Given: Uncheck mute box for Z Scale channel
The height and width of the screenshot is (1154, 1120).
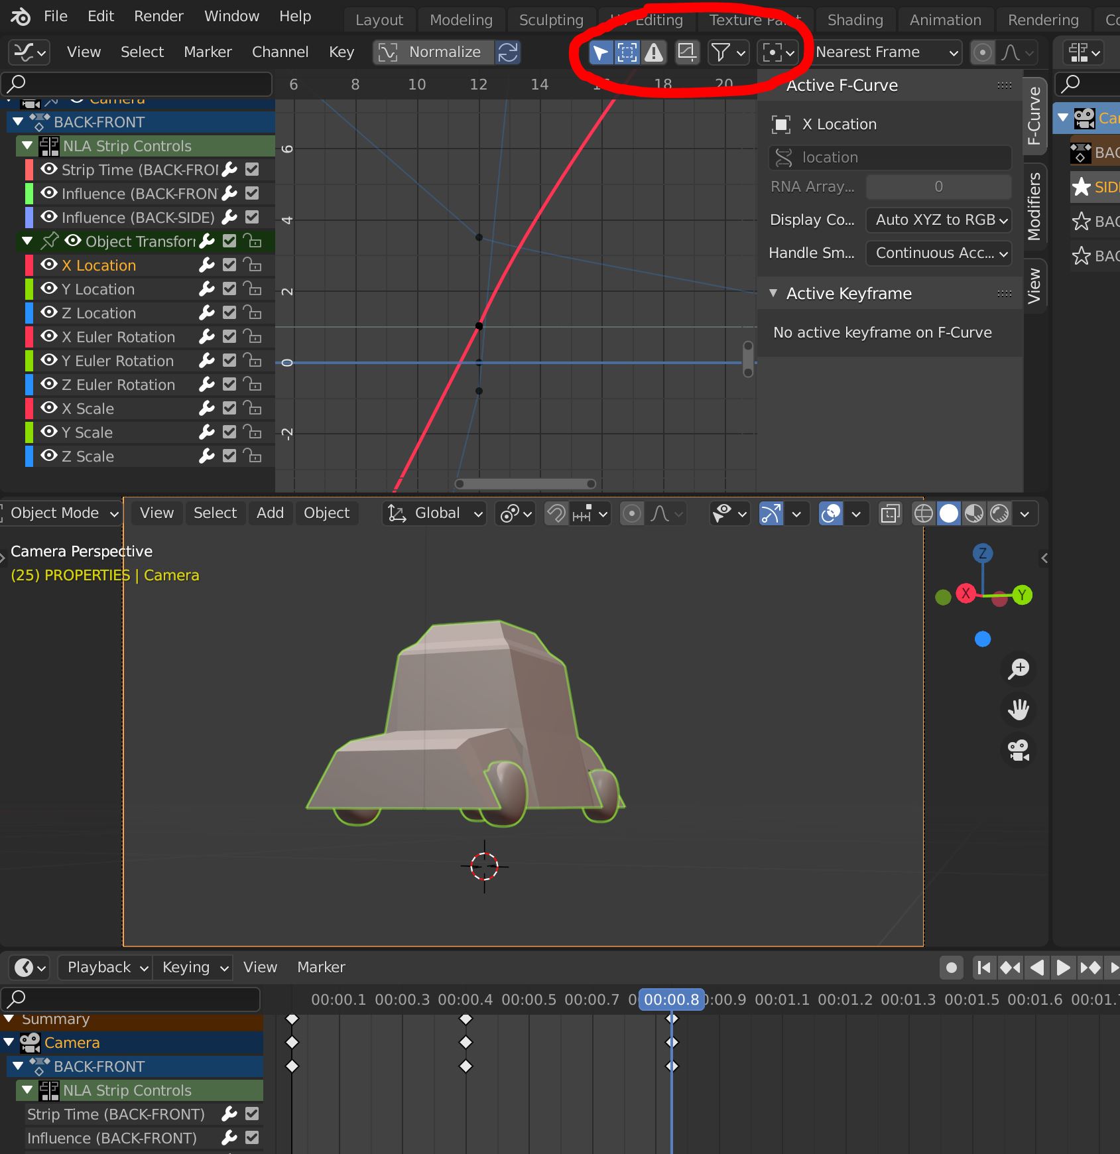Looking at the screenshot, I should tap(229, 456).
